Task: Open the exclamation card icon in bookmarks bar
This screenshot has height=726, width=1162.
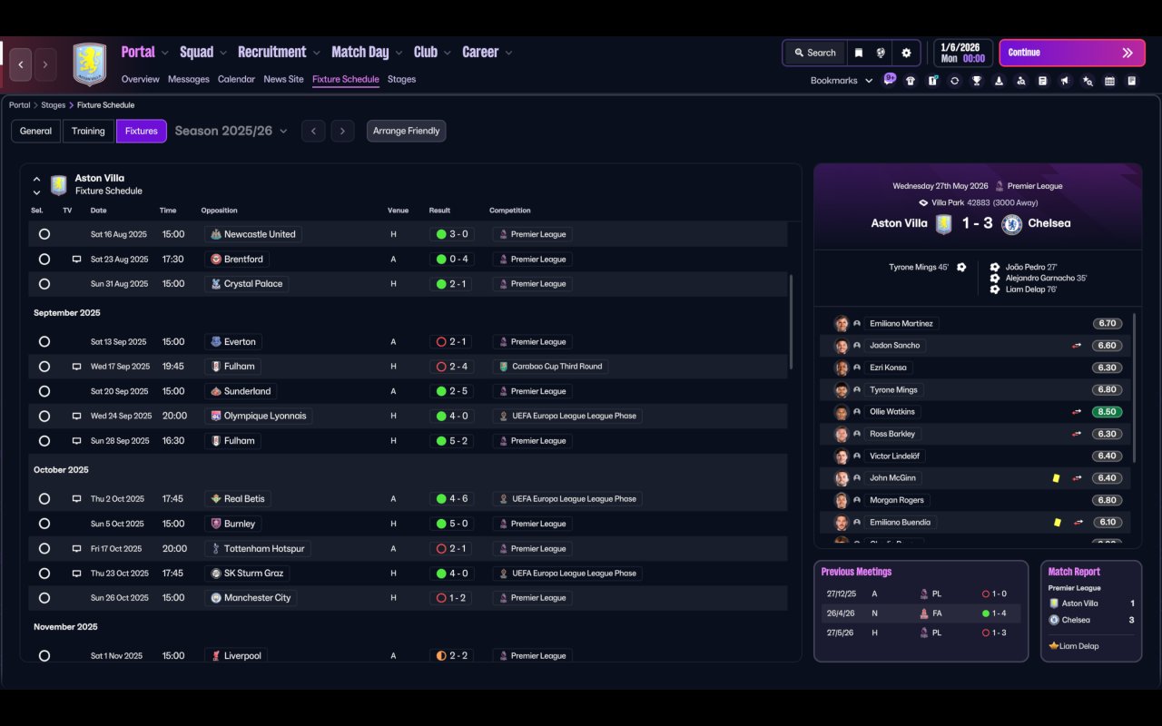Action: coord(932,81)
